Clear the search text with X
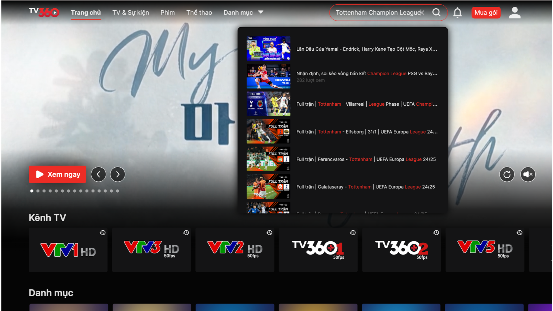The width and height of the screenshot is (553, 311). 422,12
